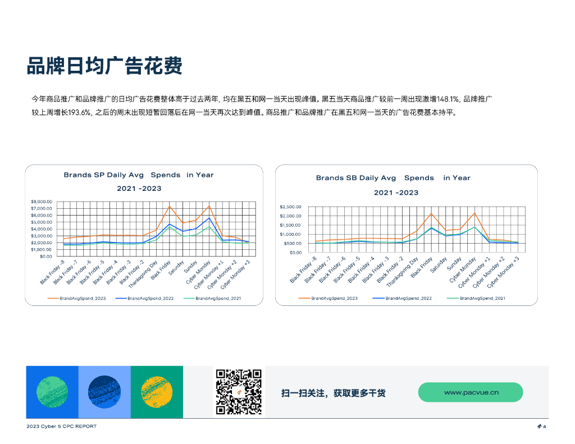Click the $8,000.00 axis label in SP chart
This screenshot has height=444, width=575.
pyautogui.click(x=42, y=202)
